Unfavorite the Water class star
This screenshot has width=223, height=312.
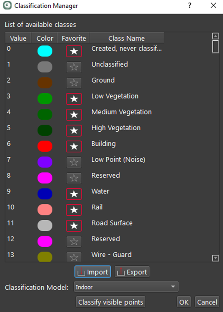click(74, 194)
